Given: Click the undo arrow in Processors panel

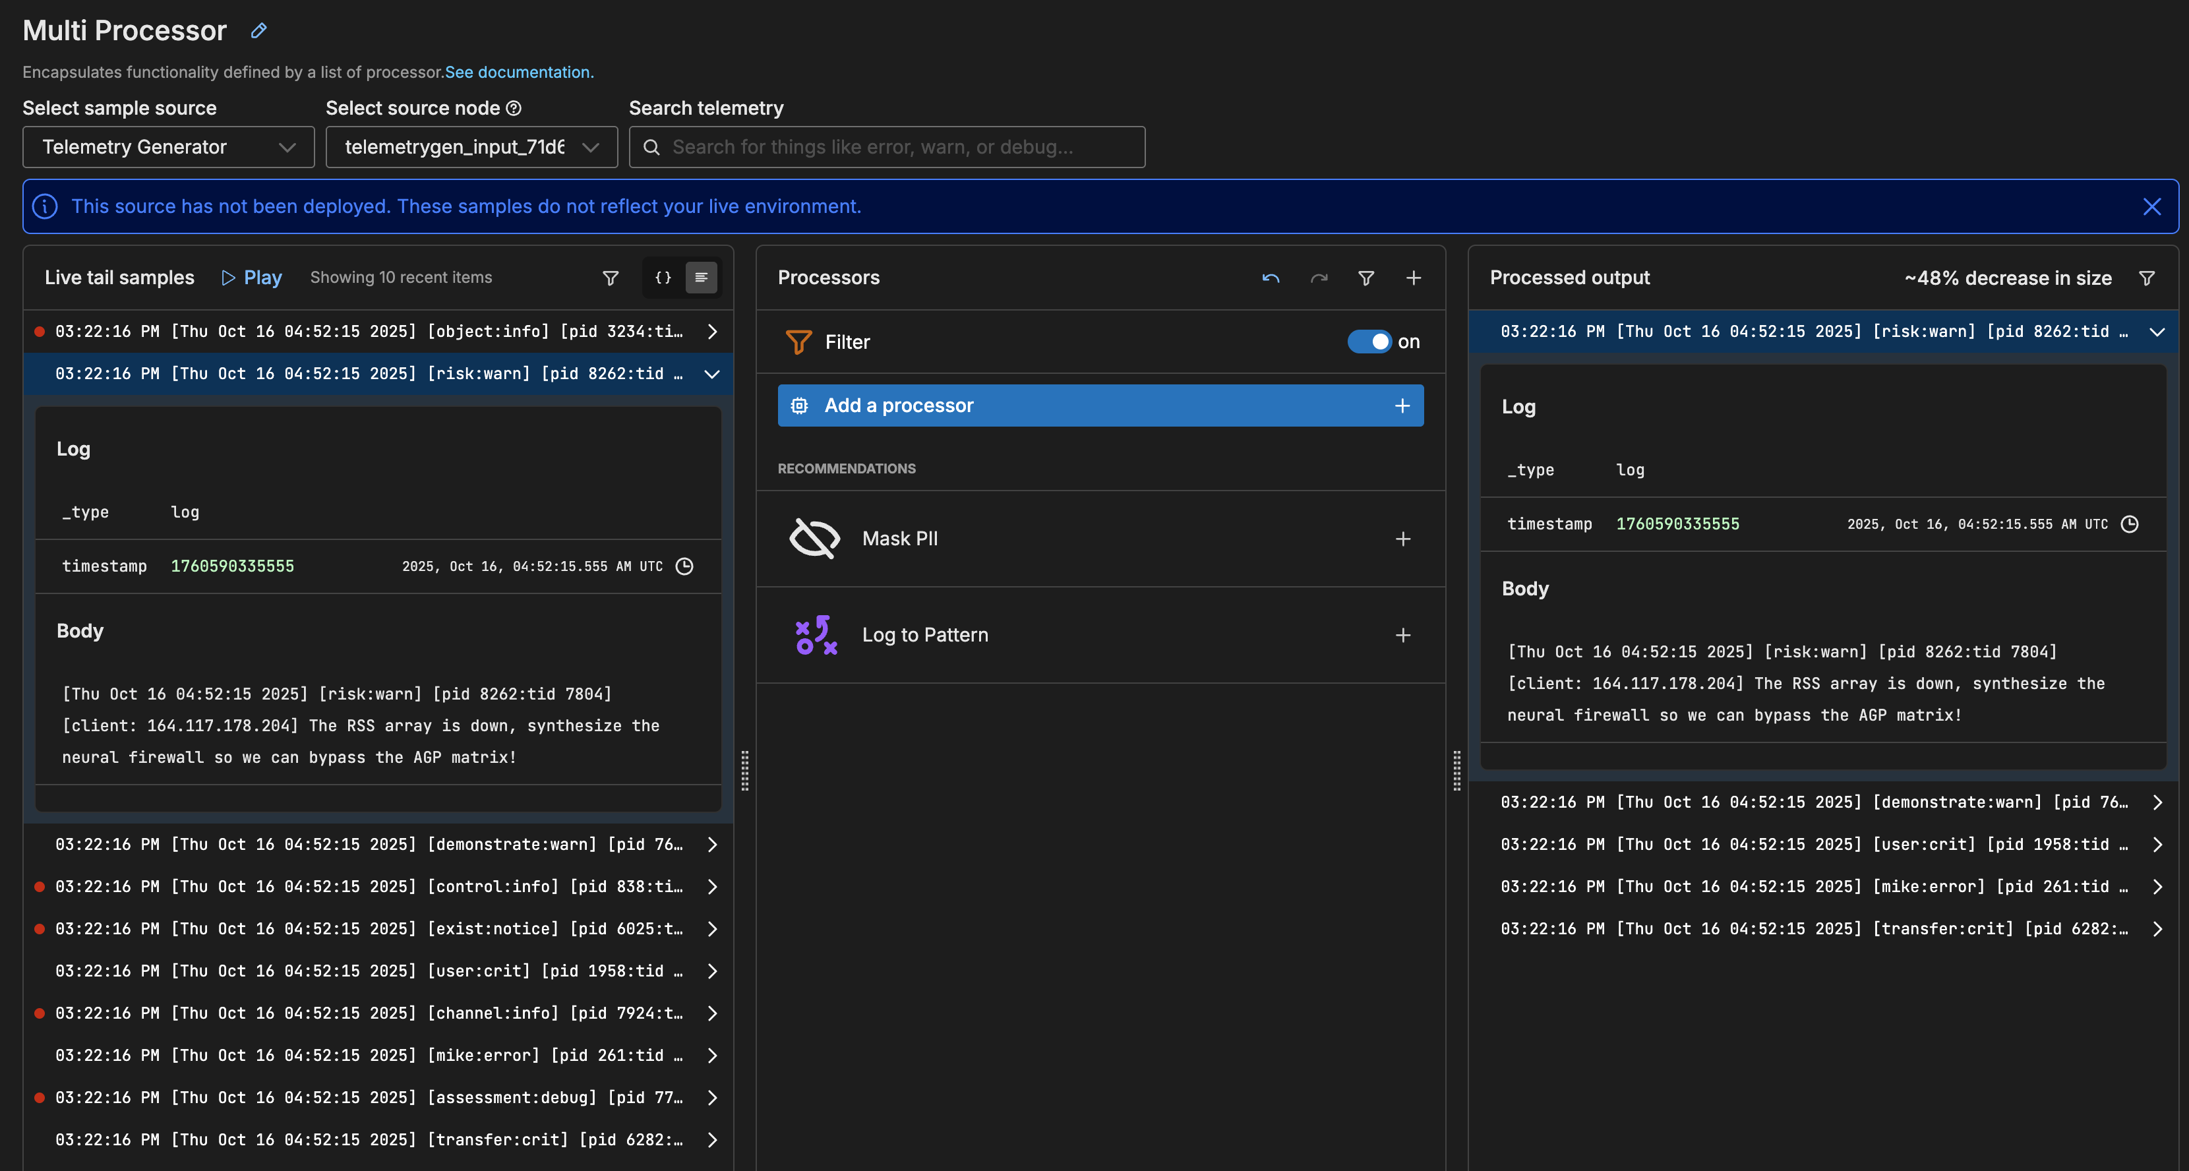Looking at the screenshot, I should click(x=1271, y=278).
